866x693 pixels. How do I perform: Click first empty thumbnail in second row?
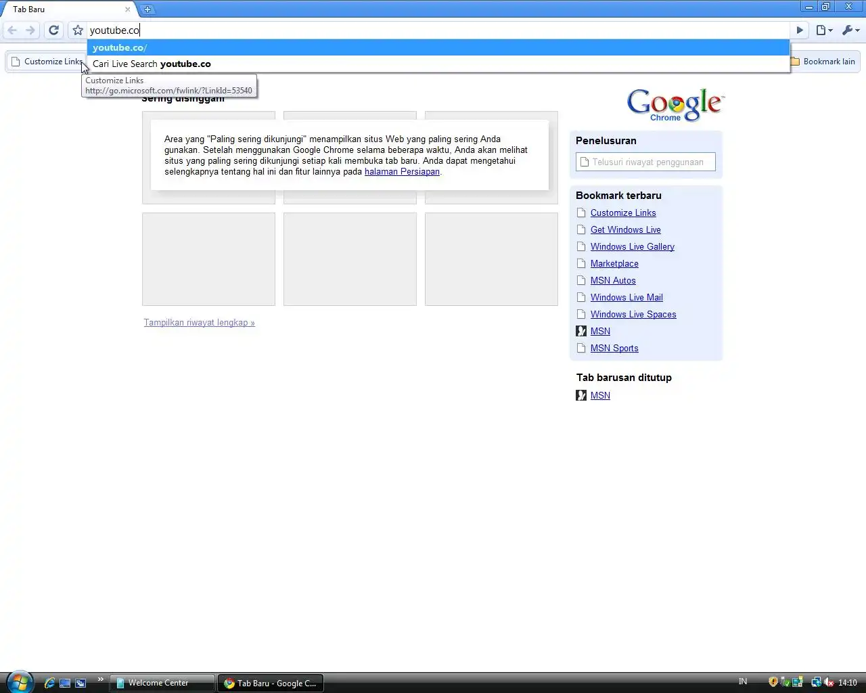pyautogui.click(x=208, y=259)
